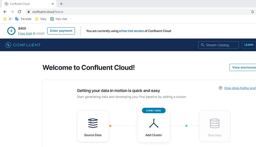Open a new browser tab
This screenshot has height=147, width=256.
[61, 4]
